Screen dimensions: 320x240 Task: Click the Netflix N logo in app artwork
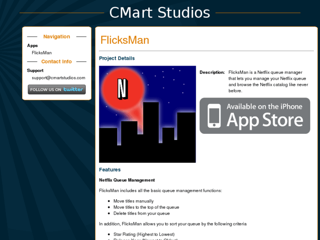click(x=122, y=89)
